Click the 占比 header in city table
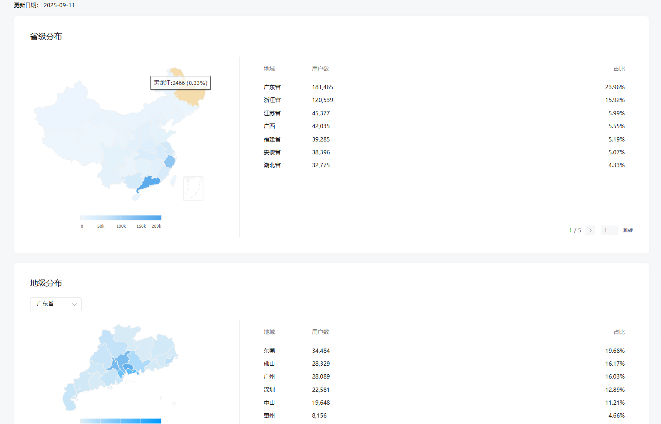 [619, 332]
